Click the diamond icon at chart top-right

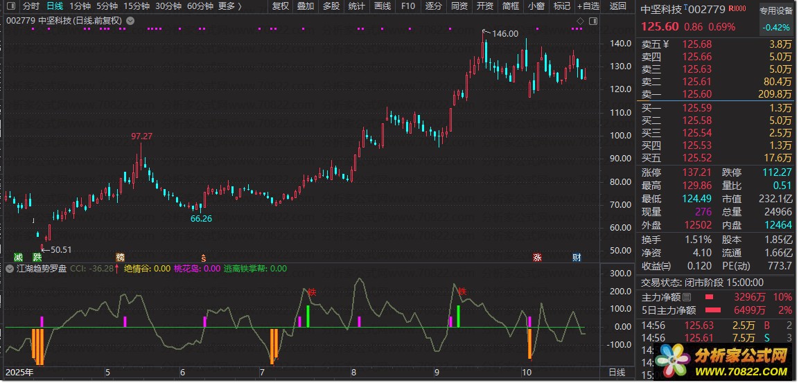pyautogui.click(x=580, y=21)
